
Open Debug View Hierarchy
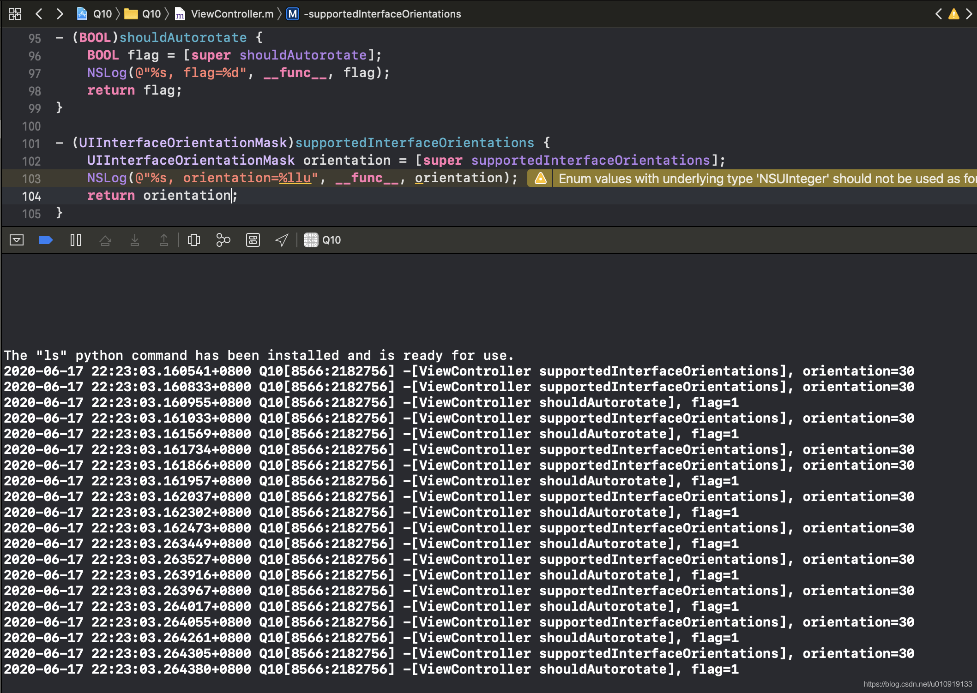click(194, 240)
